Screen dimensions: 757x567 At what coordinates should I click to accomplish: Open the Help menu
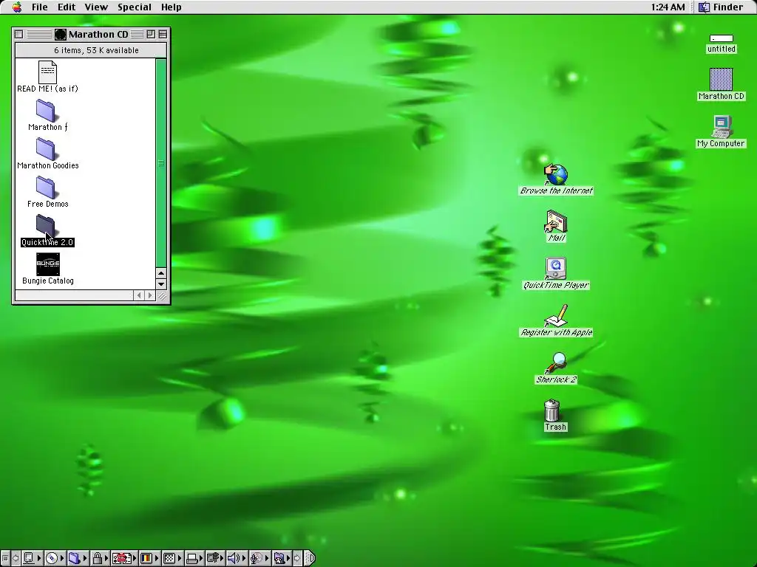click(x=172, y=7)
